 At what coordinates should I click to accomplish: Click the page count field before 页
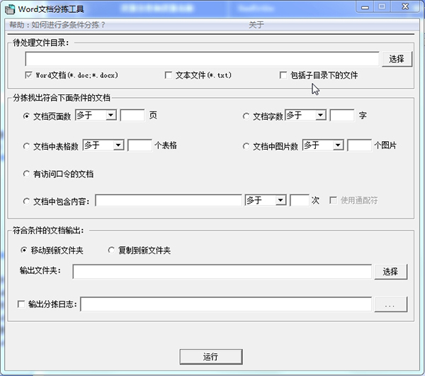pyautogui.click(x=132, y=115)
